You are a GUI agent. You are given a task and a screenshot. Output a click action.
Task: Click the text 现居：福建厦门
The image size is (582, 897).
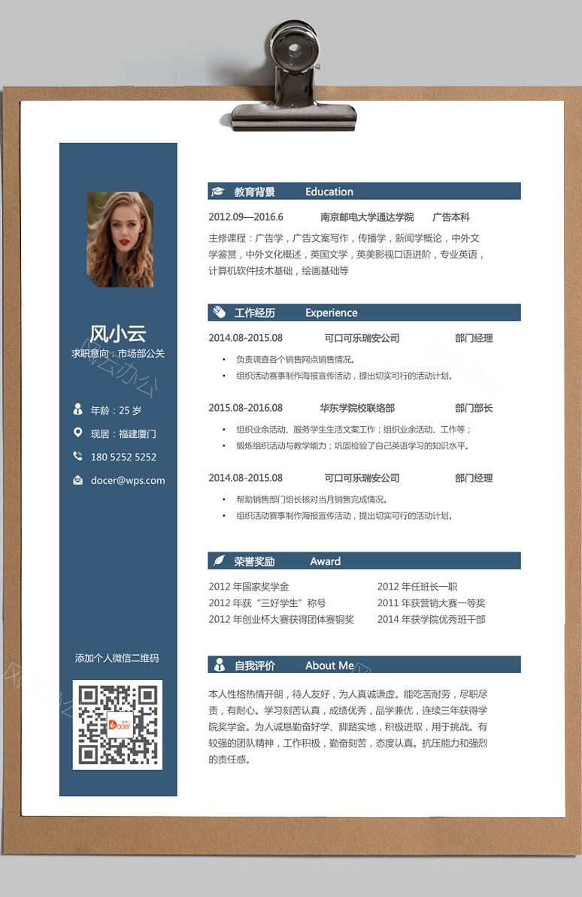(124, 433)
